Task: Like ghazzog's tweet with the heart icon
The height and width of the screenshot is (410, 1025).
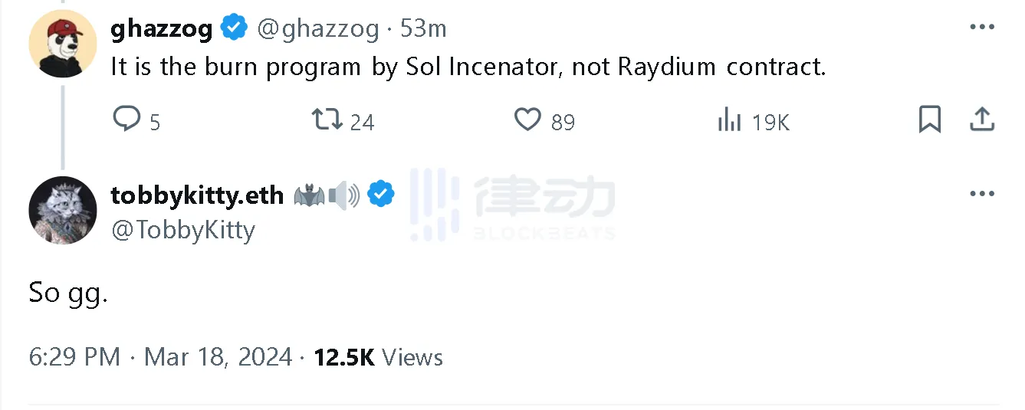Action: tap(527, 120)
